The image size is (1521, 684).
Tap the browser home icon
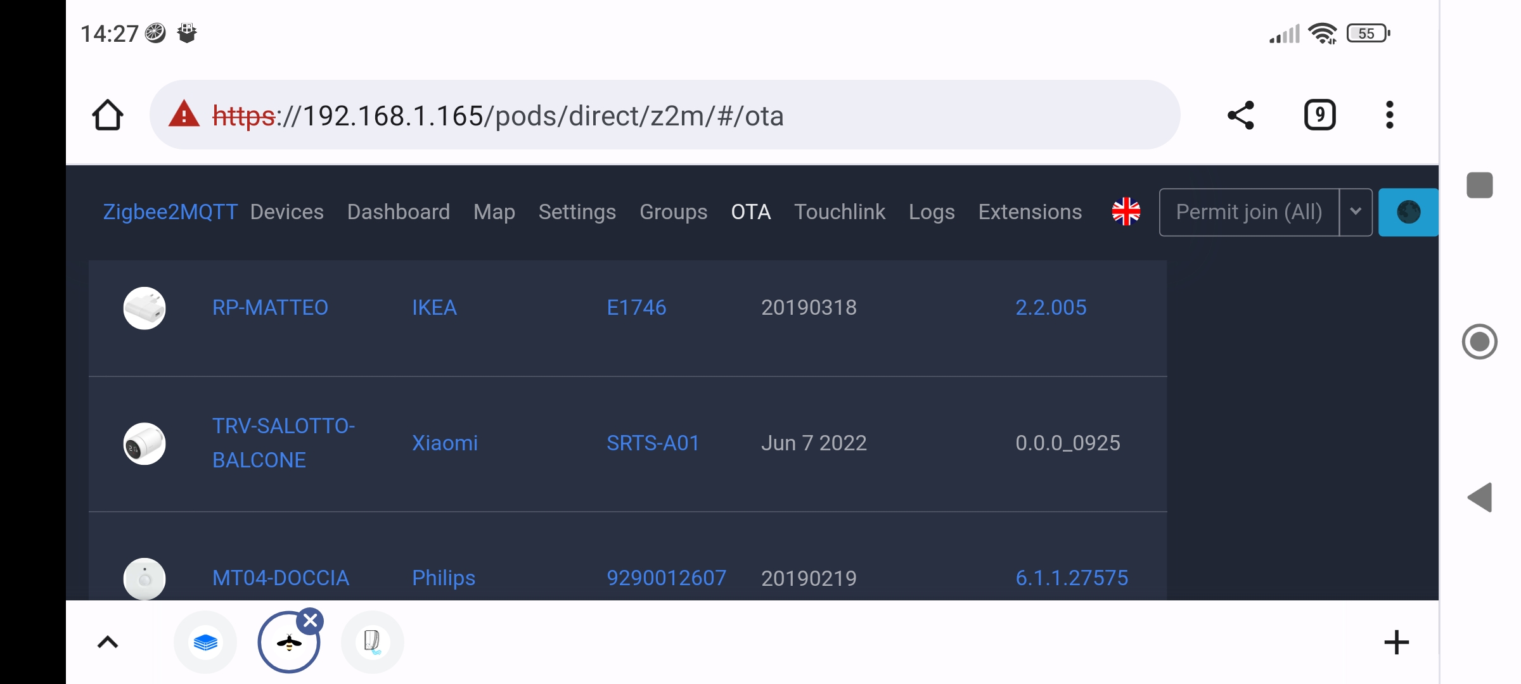[107, 115]
